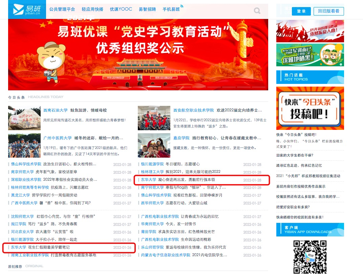This screenshot has height=275, width=363.
Task: Open 公共管理平台 in the top navigation
Action: point(62,9)
